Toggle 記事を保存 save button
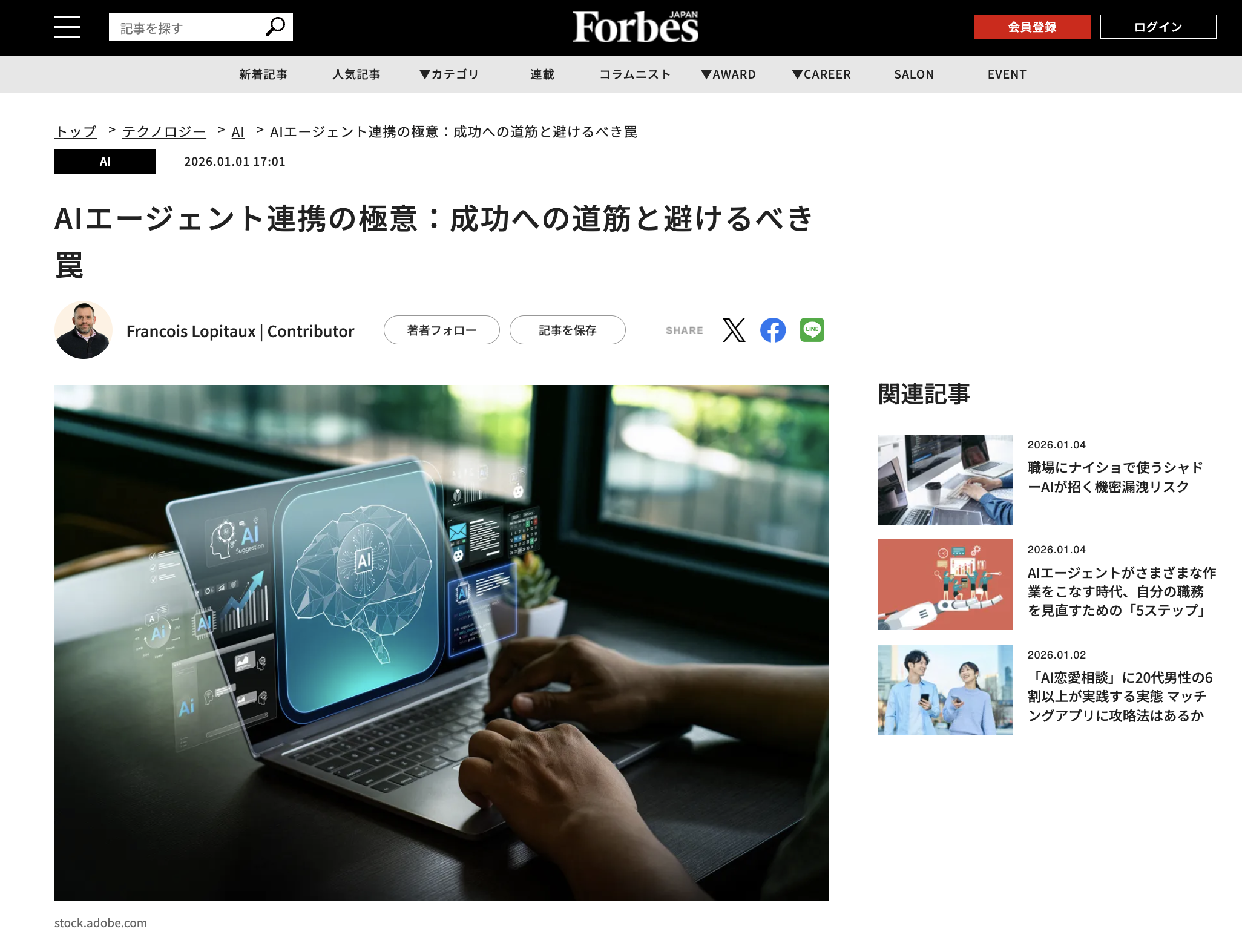 tap(568, 330)
